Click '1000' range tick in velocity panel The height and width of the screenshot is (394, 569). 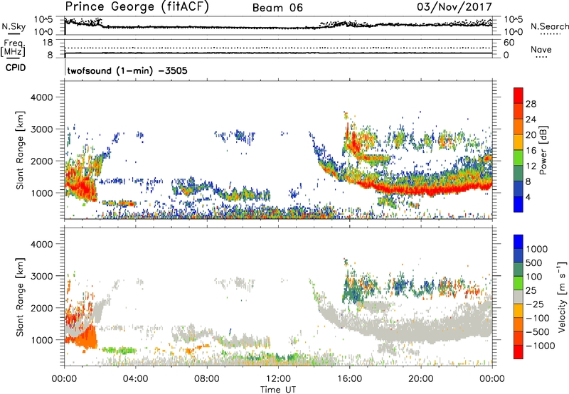click(x=41, y=340)
